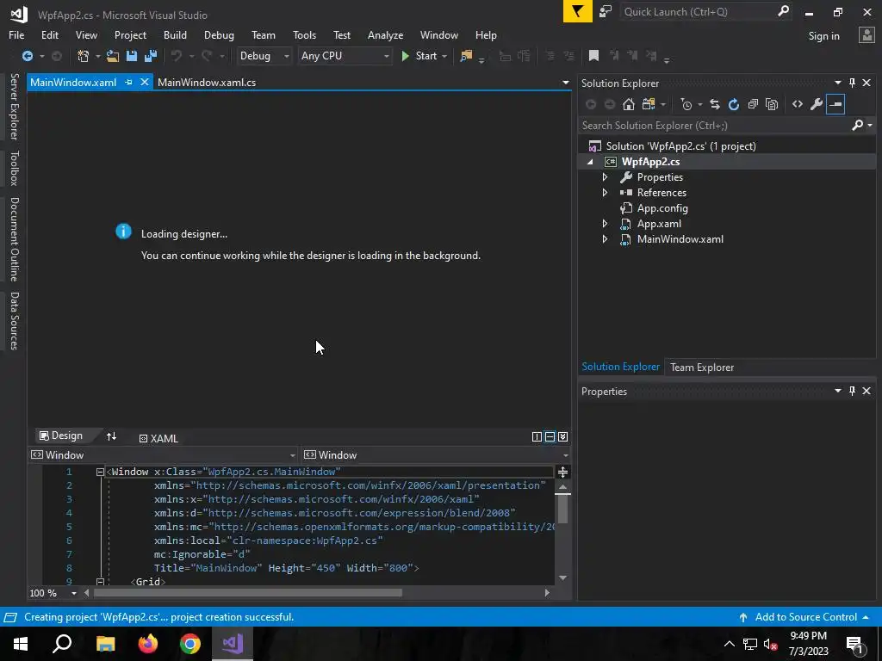Click the Send Feedback icon
Viewport: 882px width, 661px height.
click(x=606, y=11)
